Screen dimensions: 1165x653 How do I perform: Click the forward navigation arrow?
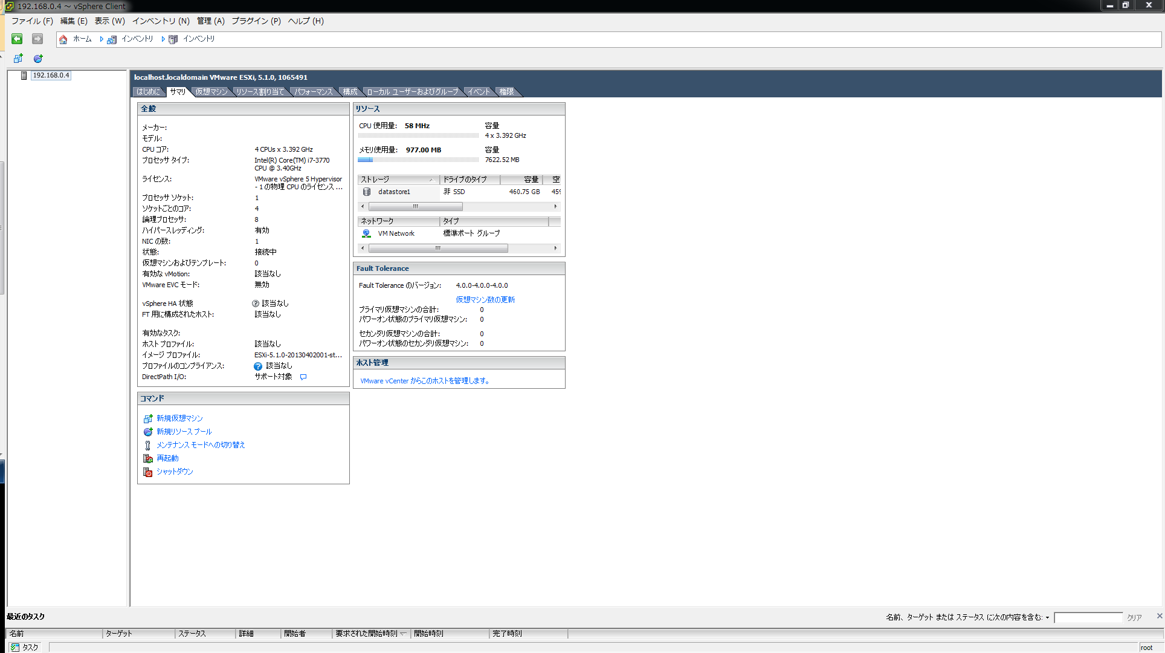[x=37, y=39]
